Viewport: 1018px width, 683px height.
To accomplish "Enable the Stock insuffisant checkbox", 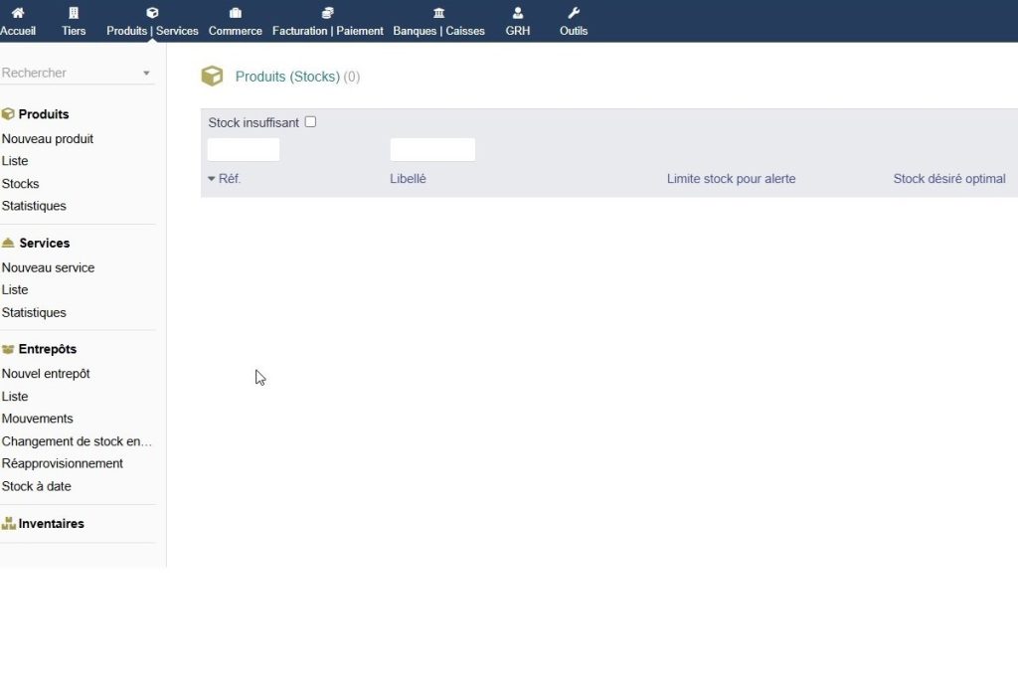I will 310,122.
